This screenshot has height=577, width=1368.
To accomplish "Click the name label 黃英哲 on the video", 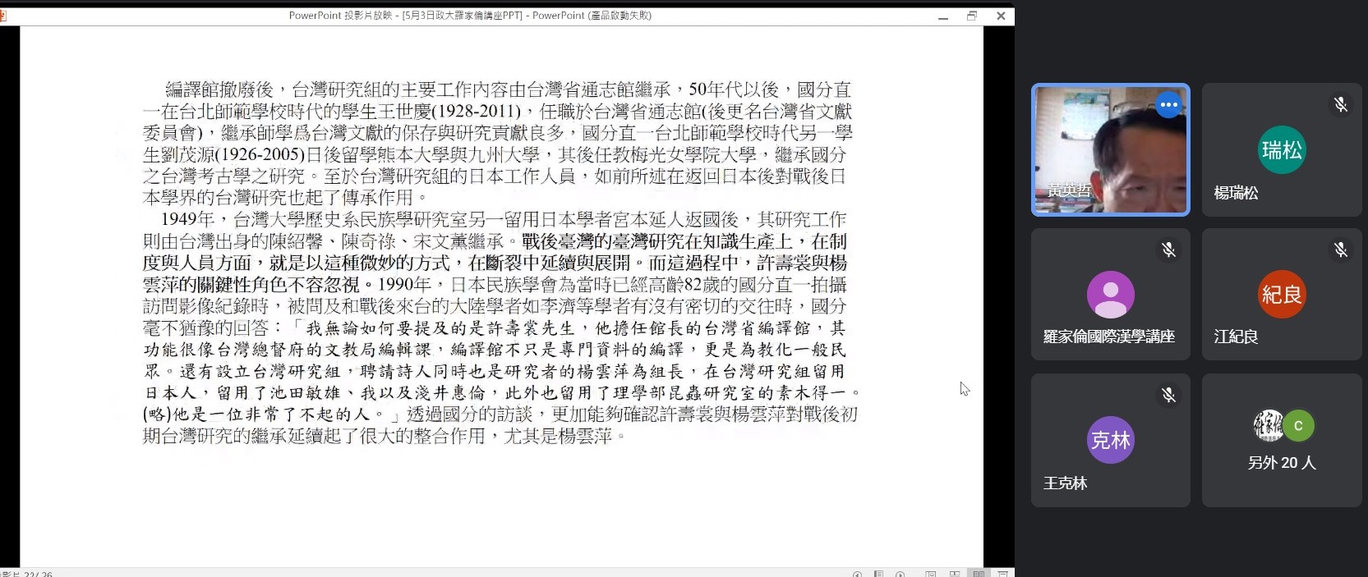I will (1069, 190).
